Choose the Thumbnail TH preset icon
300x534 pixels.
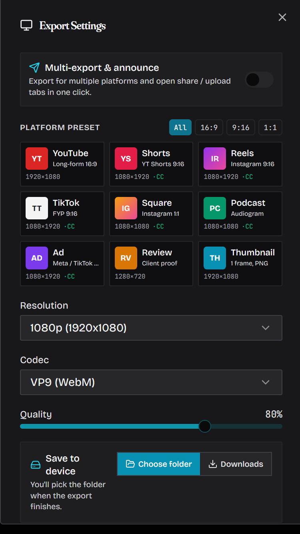pos(215,258)
